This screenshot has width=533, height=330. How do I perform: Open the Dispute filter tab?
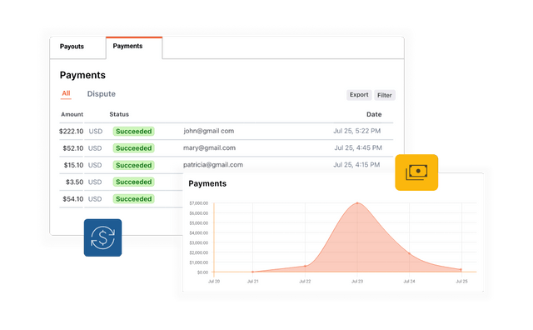(x=102, y=94)
